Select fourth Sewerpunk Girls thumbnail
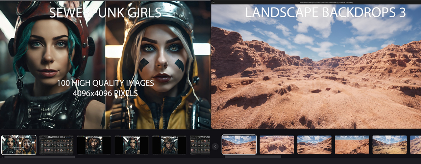The height and width of the screenshot is (164, 421). (x=132, y=145)
